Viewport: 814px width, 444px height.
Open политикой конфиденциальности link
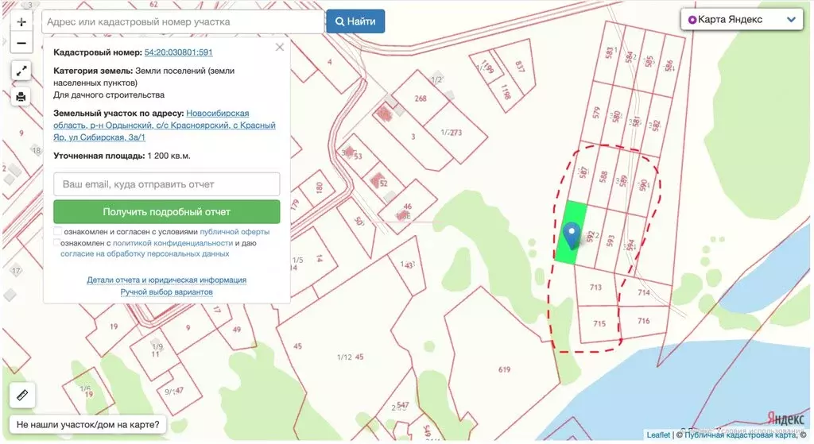tap(172, 243)
